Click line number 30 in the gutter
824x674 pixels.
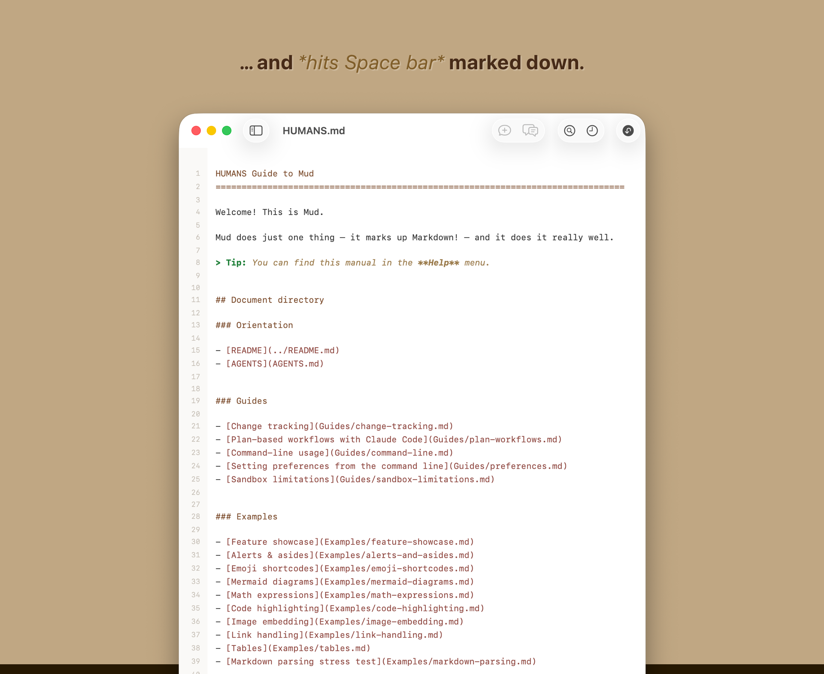196,541
